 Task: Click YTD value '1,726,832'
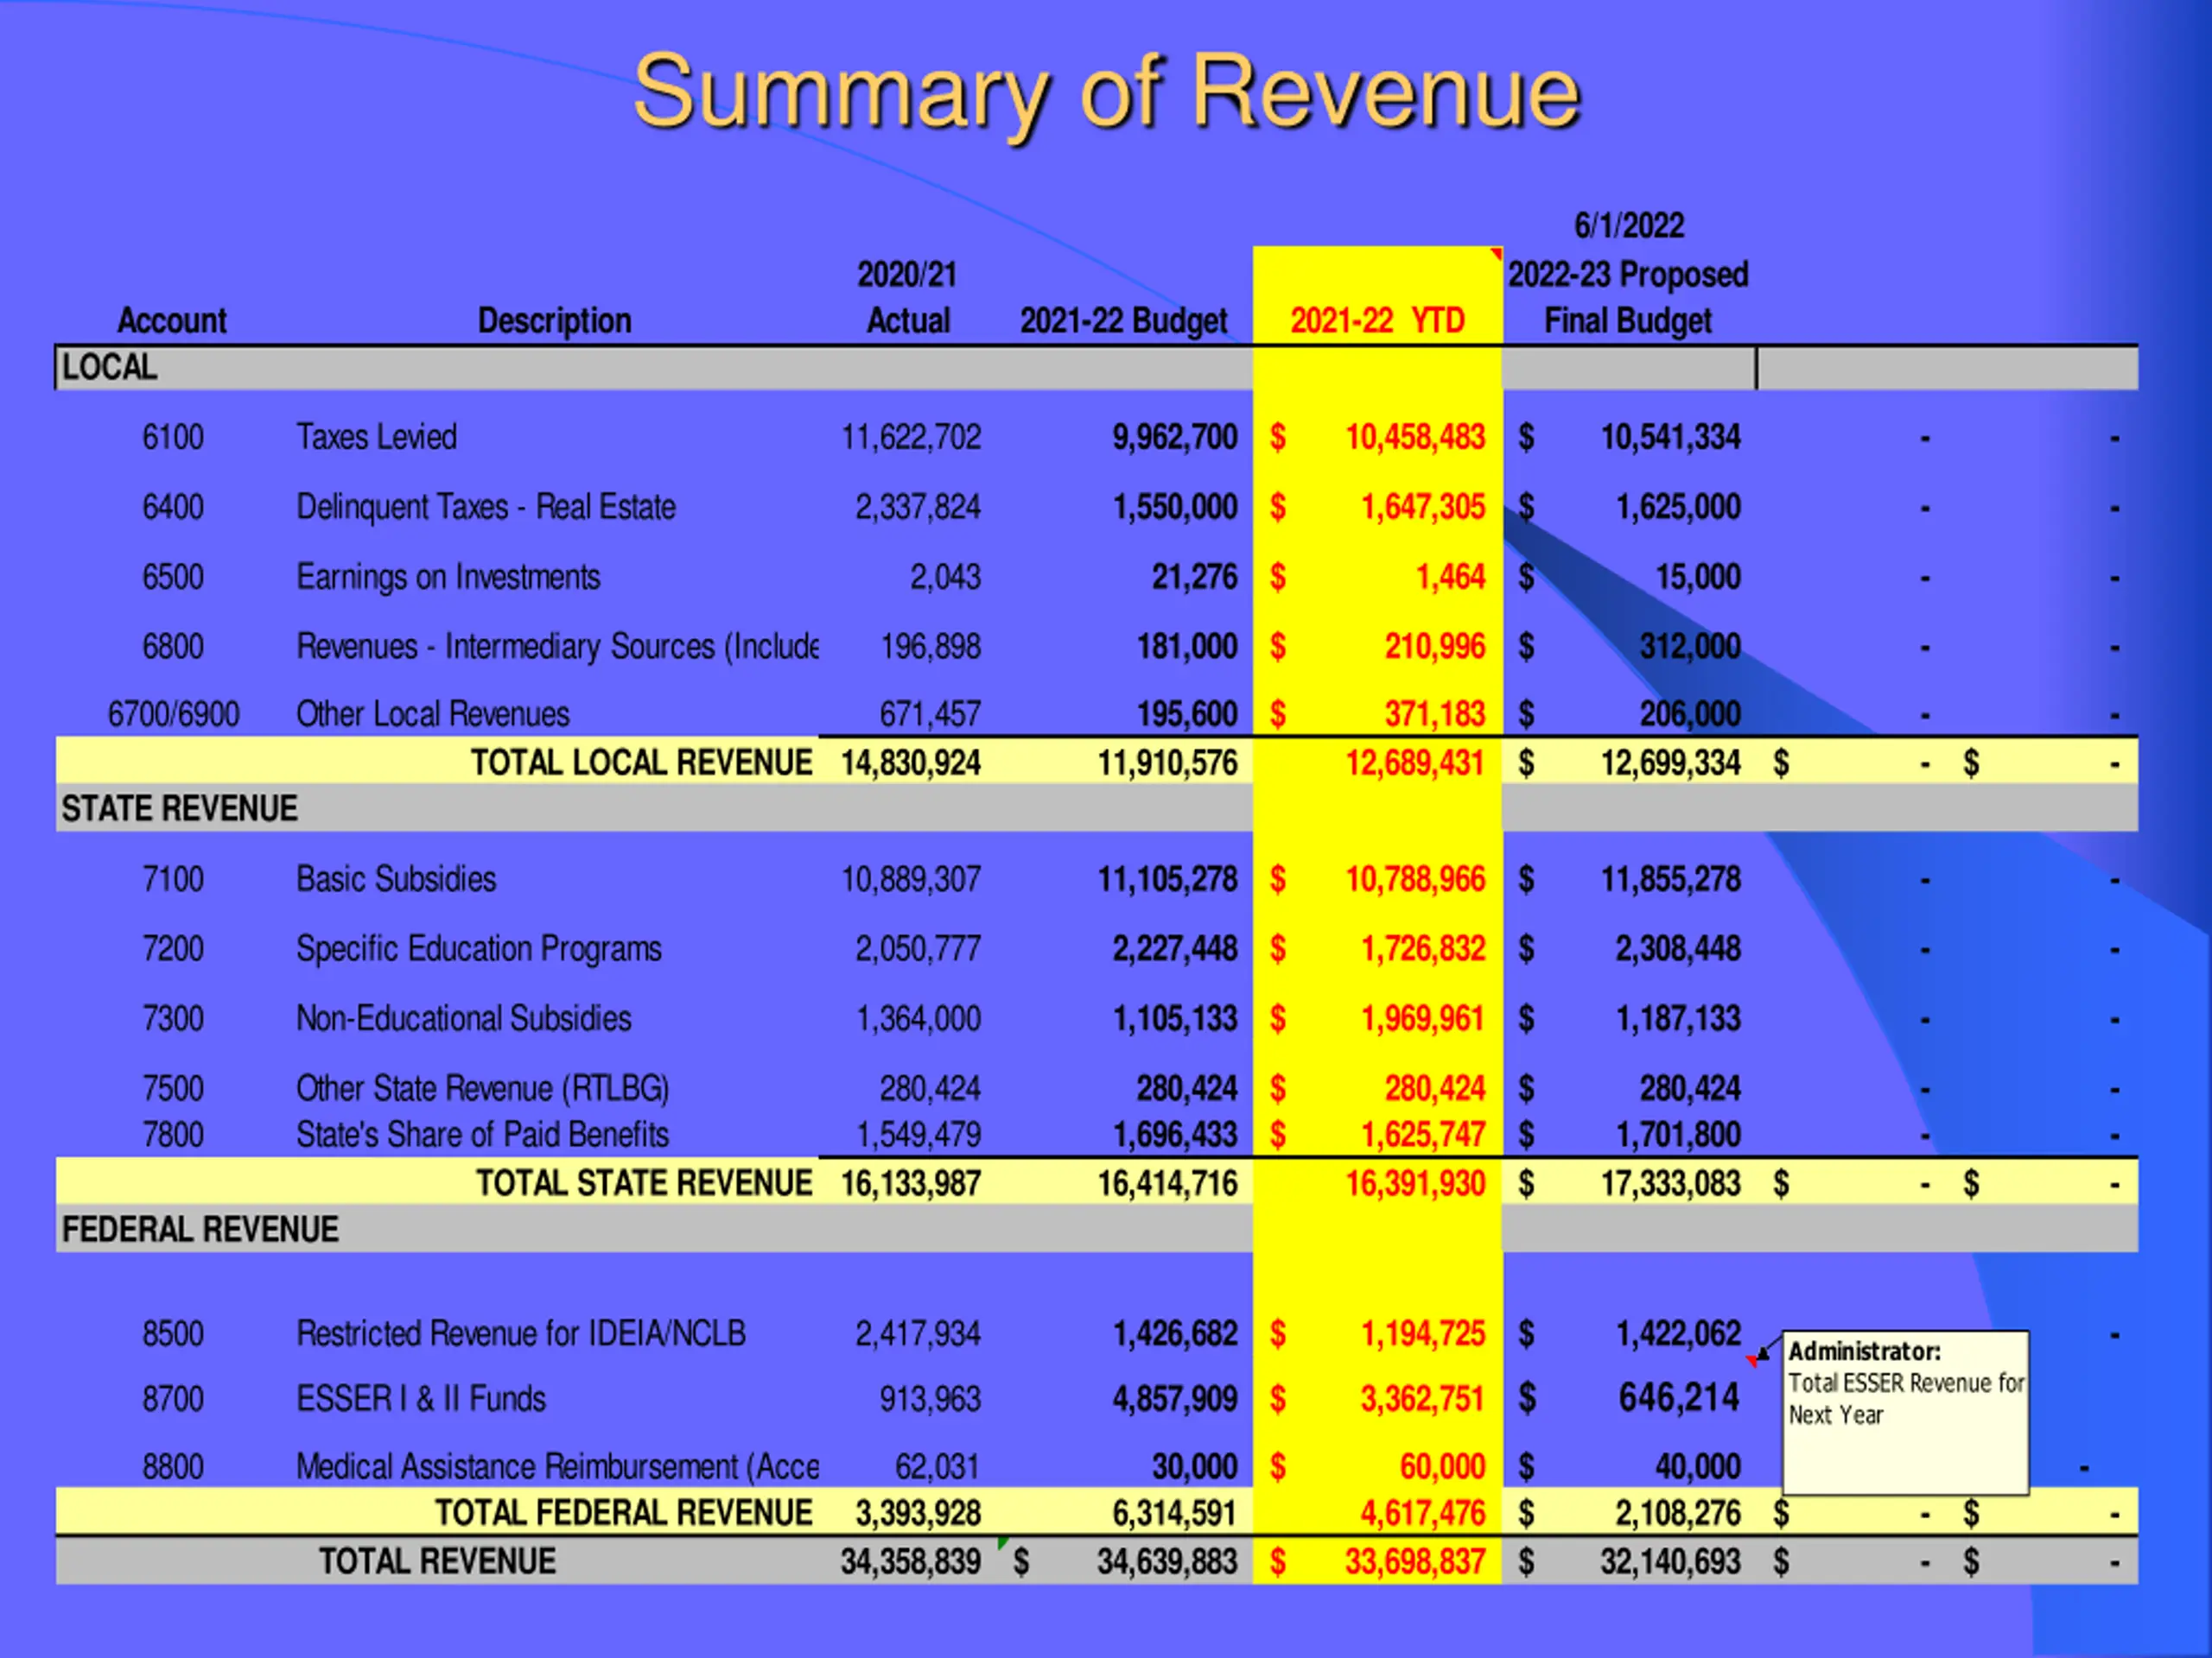pos(1423,948)
